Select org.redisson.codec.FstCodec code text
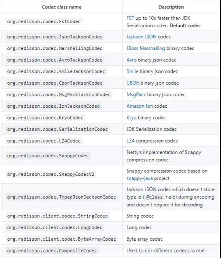 coord(44,21)
